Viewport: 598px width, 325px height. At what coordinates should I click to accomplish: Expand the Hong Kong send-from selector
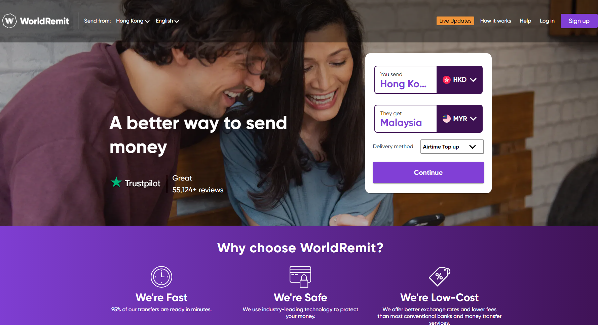133,21
